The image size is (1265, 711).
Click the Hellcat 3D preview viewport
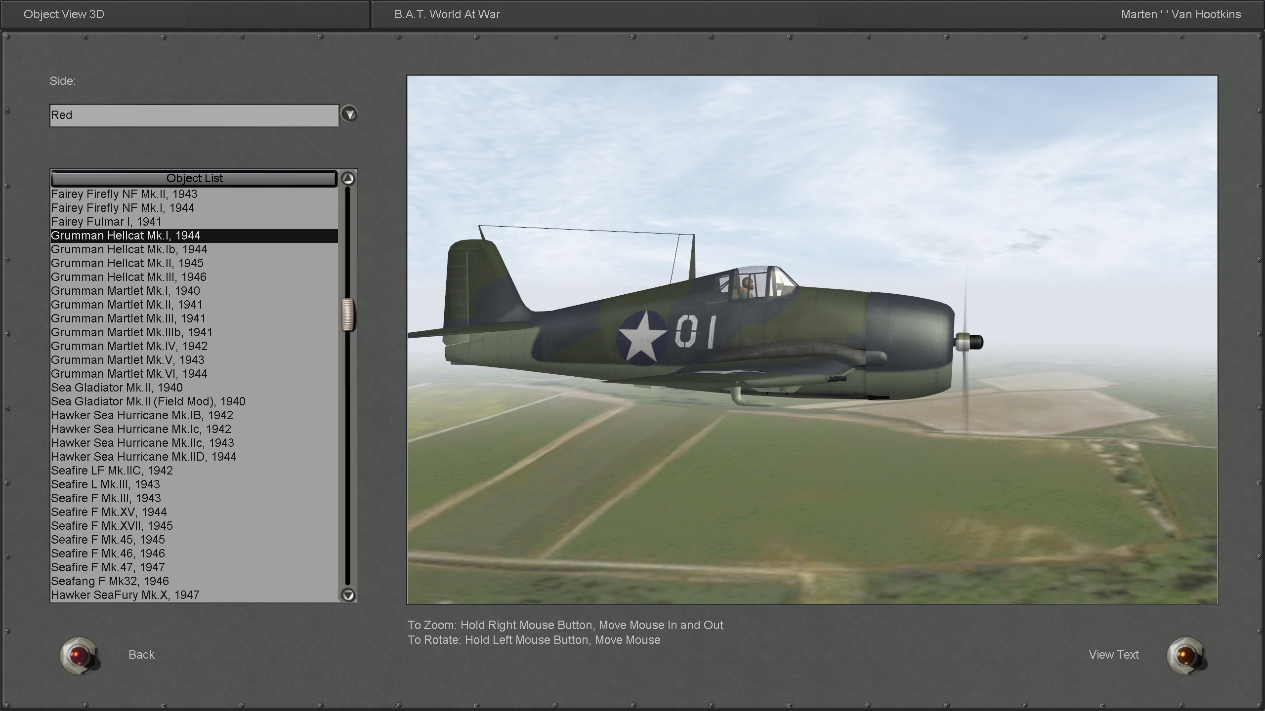(x=811, y=340)
